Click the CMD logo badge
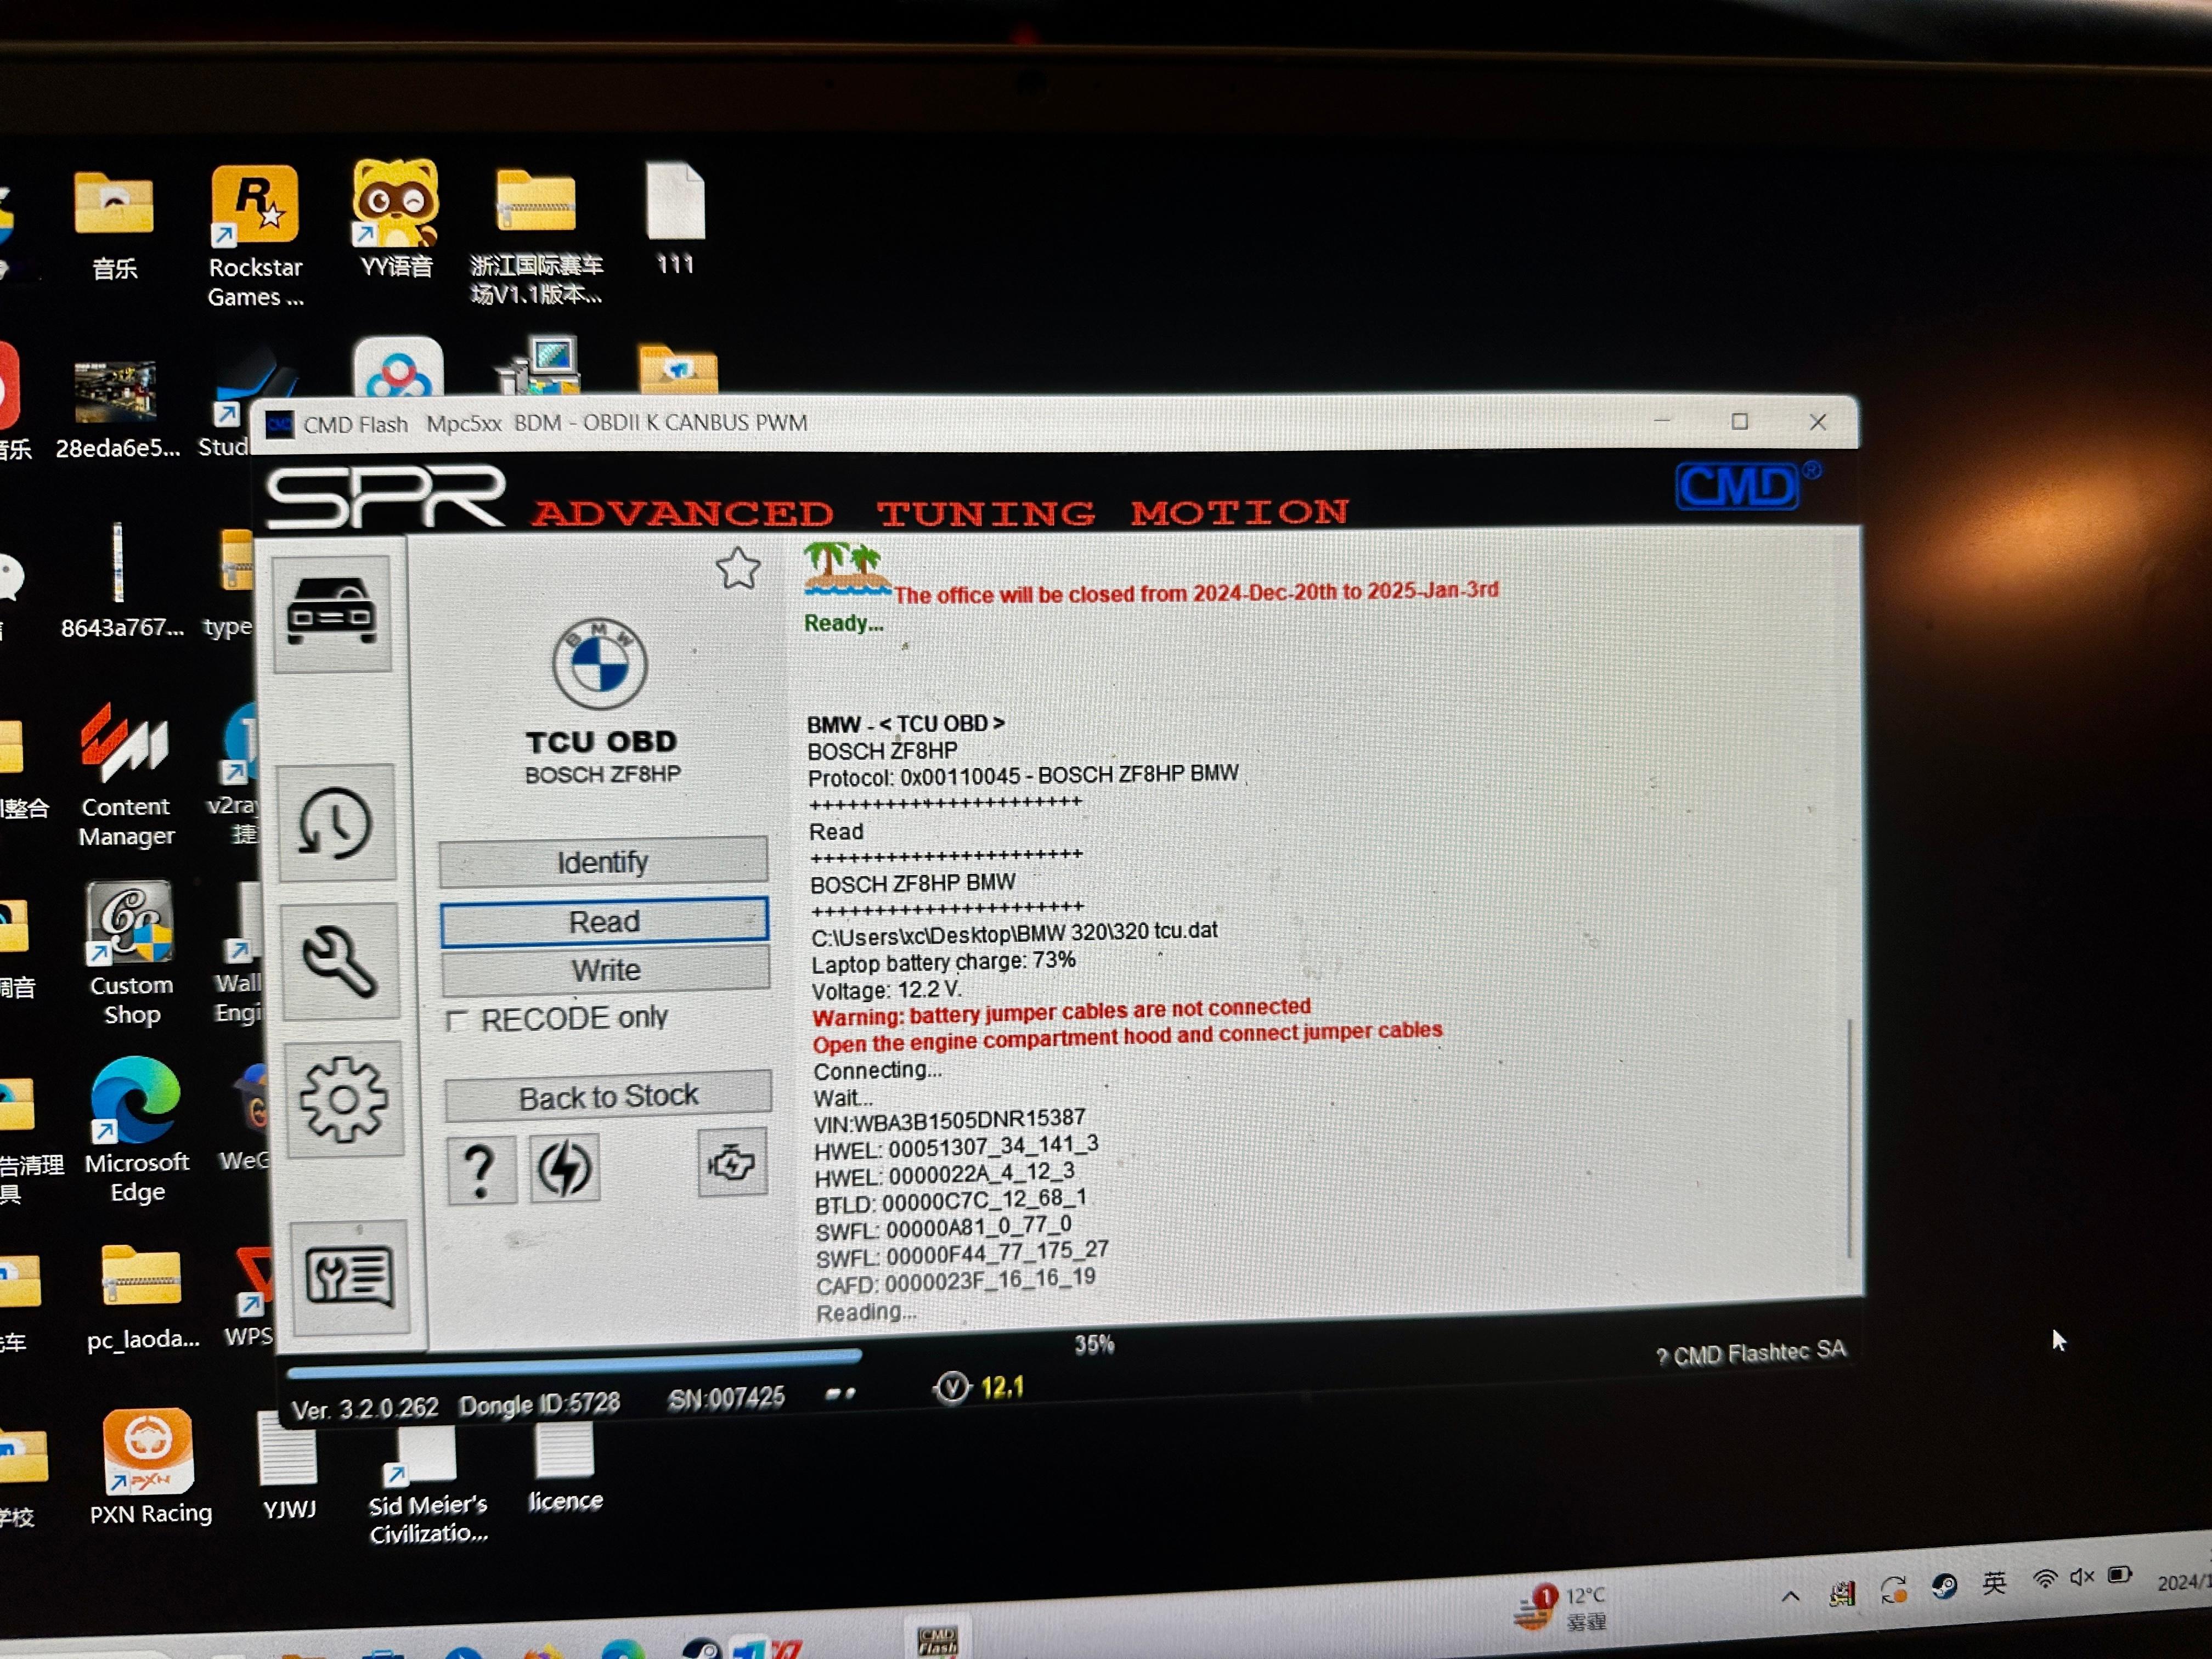This screenshot has width=2212, height=1659. [x=1739, y=486]
